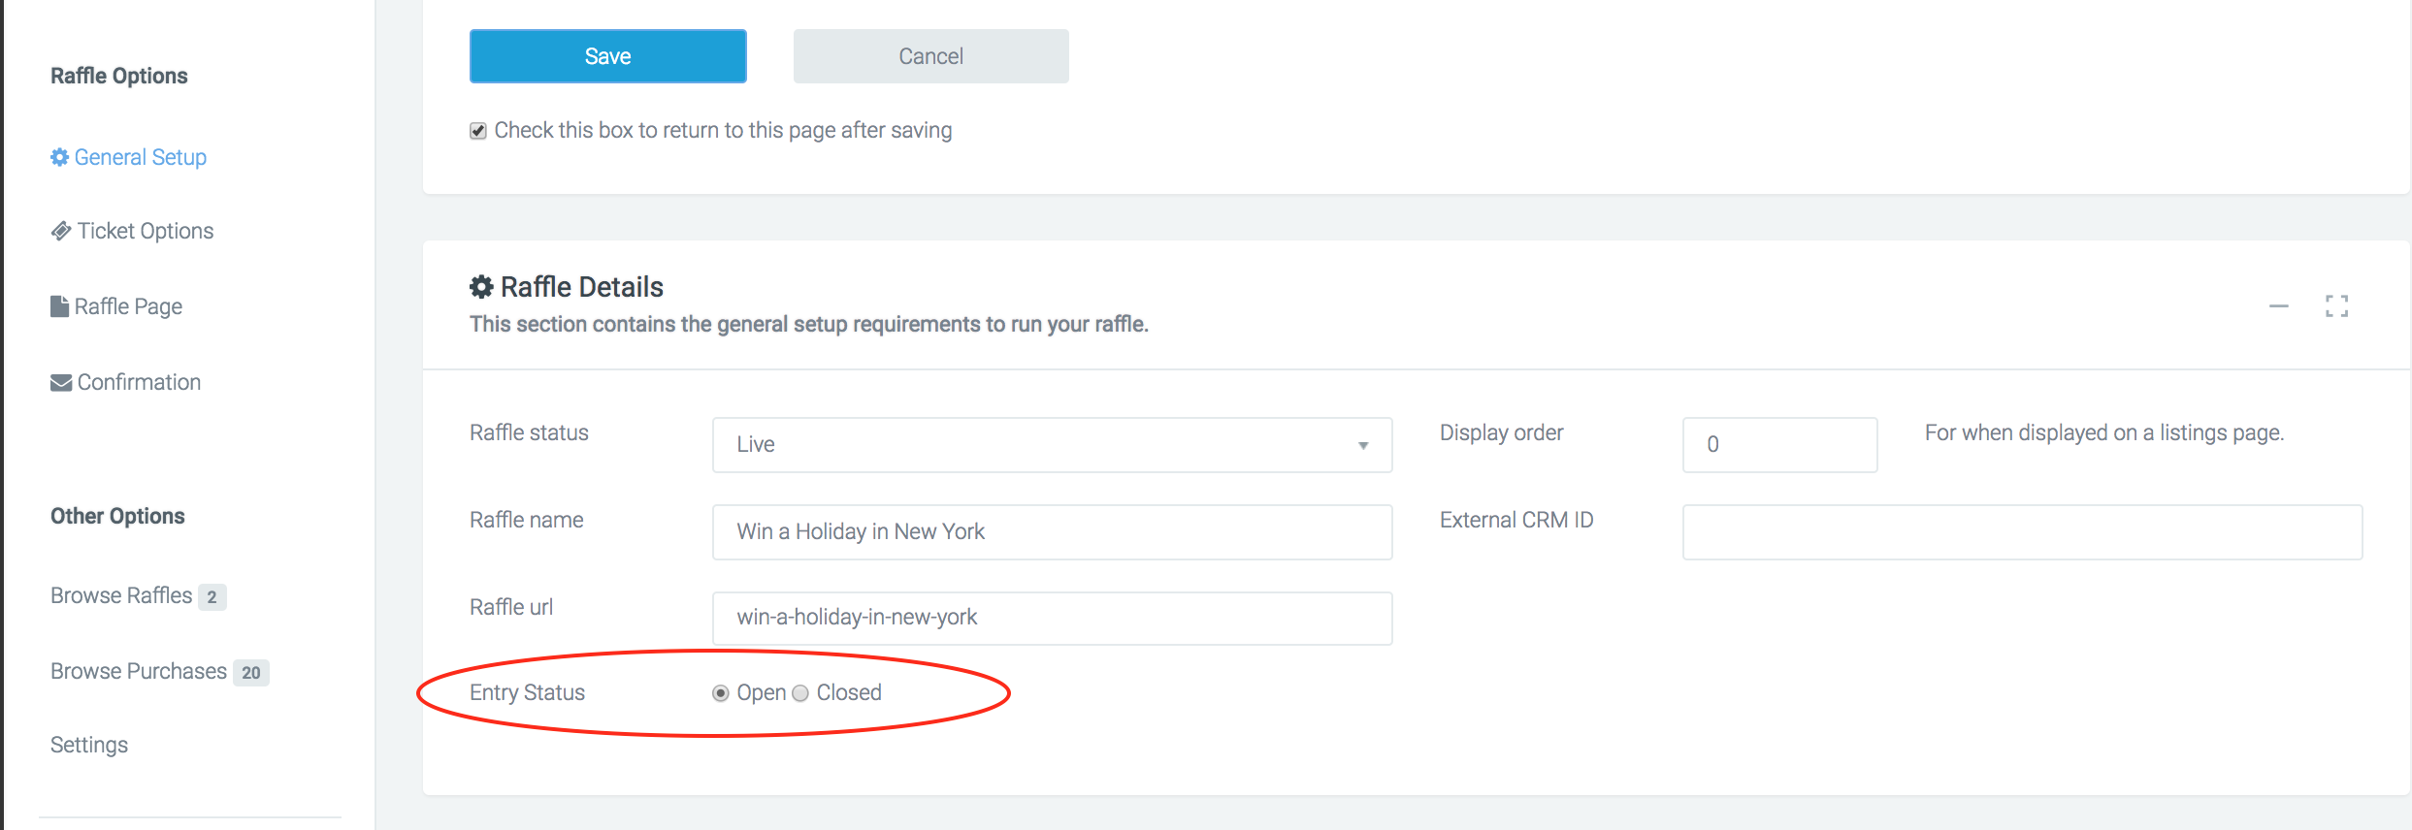Save the raffle setup
This screenshot has height=830, width=2412.
click(x=607, y=56)
